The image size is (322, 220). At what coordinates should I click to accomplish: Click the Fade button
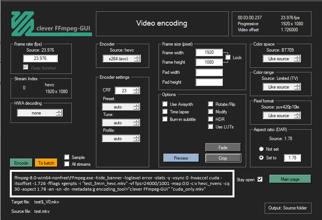223,148
